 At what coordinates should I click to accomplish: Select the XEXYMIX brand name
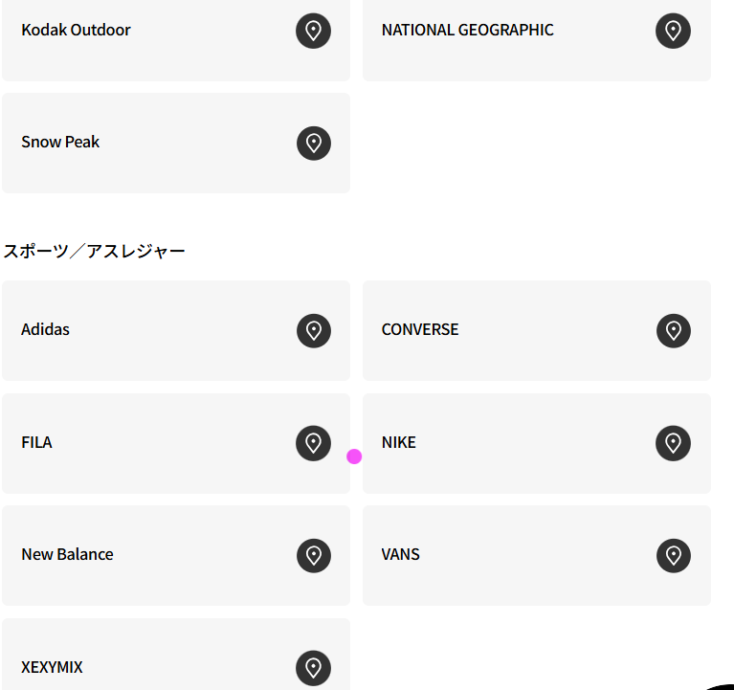[x=52, y=667]
